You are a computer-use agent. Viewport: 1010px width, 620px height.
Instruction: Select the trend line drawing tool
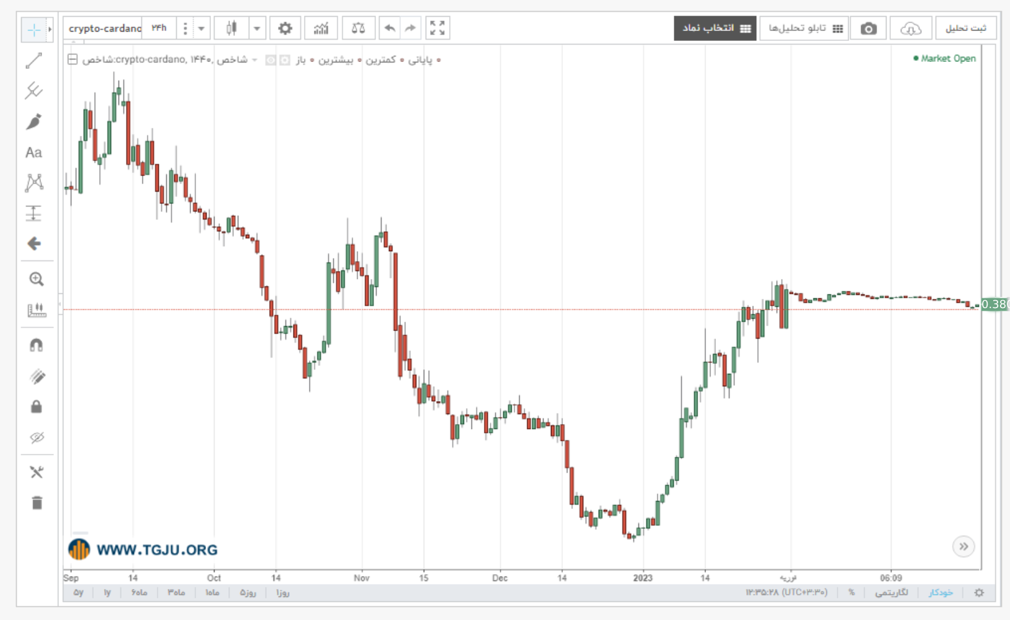34,60
